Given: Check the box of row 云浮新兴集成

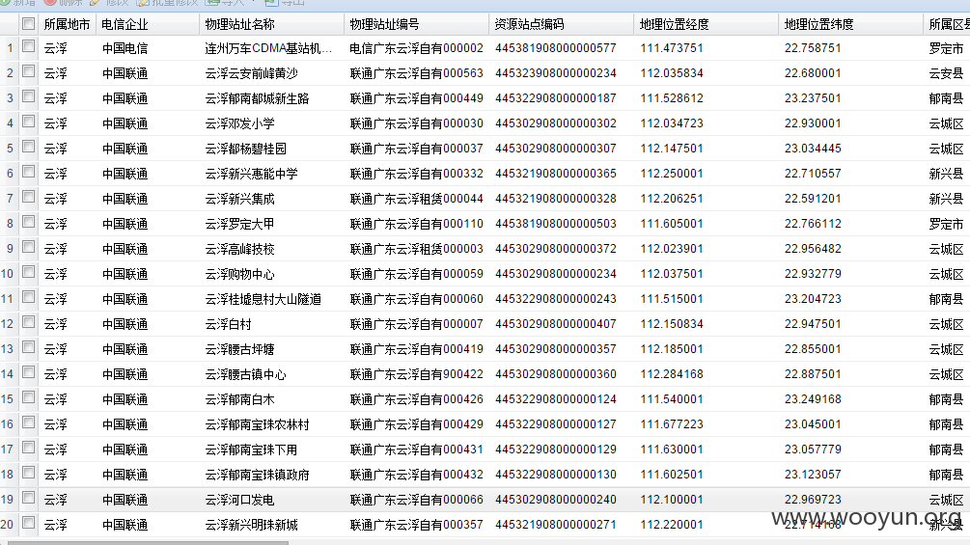Looking at the screenshot, I should [x=28, y=197].
